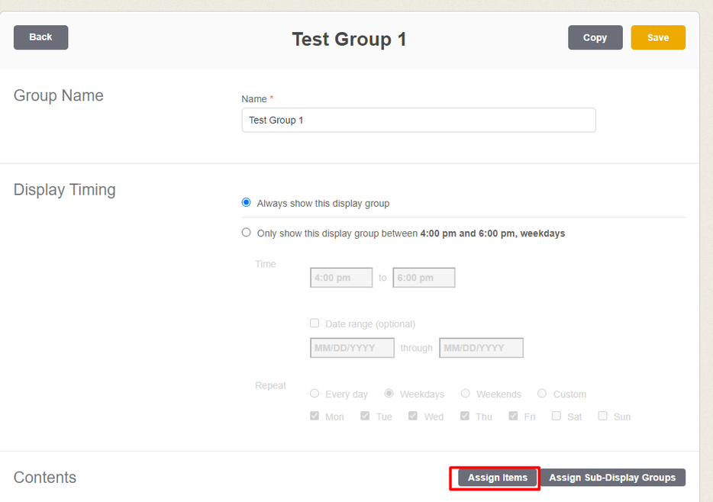Viewport: 713px width, 502px height.
Task: Save the Test Group 1 display group
Action: coord(657,37)
